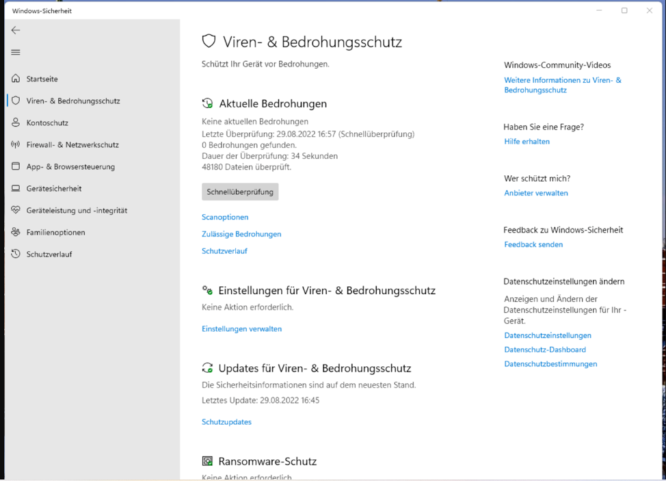Open Geräteleistung und -integrität
This screenshot has width=666, height=481.
77,211
